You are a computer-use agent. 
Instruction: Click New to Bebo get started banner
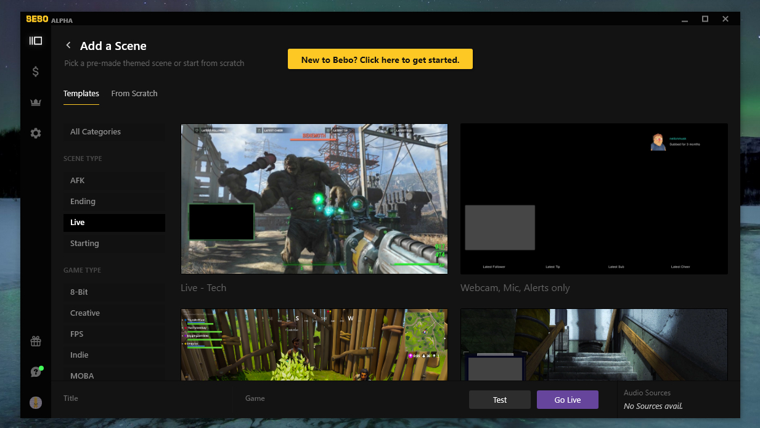(380, 59)
